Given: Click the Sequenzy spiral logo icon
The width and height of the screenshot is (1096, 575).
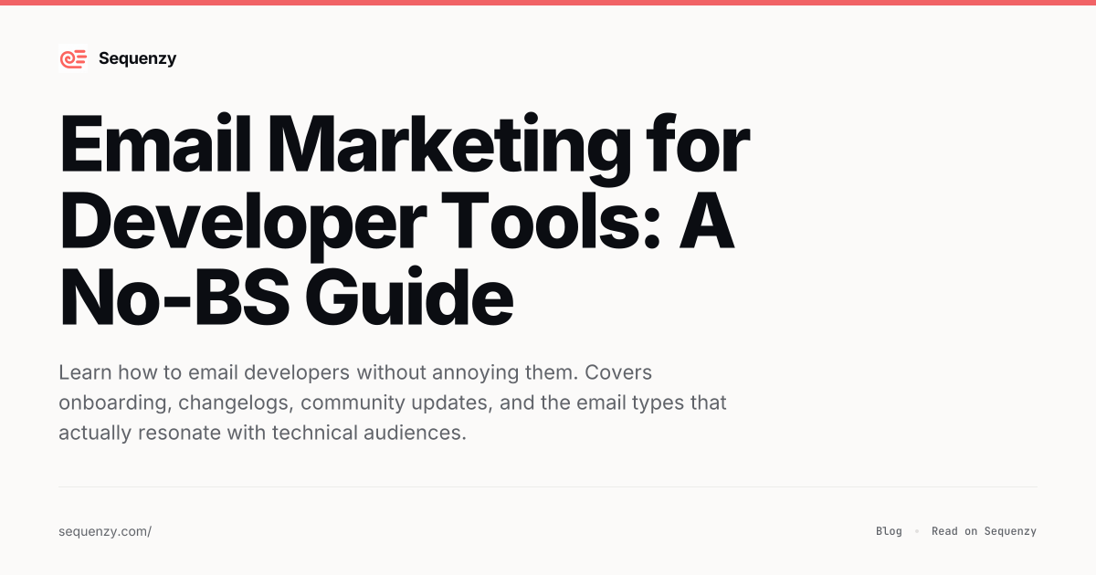Looking at the screenshot, I should 73,59.
